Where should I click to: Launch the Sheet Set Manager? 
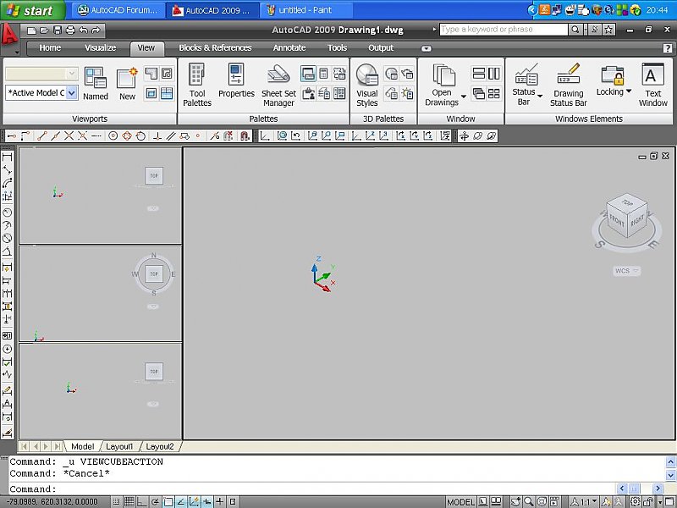coord(278,85)
